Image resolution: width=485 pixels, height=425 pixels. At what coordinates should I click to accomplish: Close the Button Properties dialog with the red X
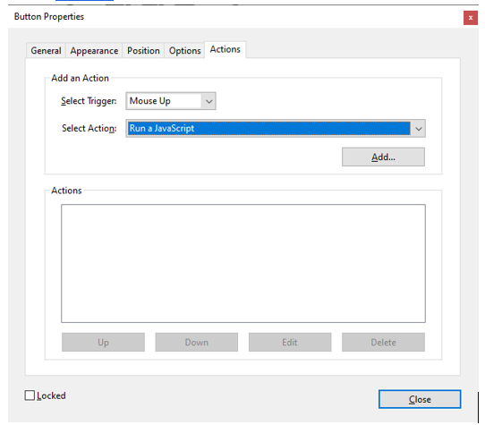471,18
